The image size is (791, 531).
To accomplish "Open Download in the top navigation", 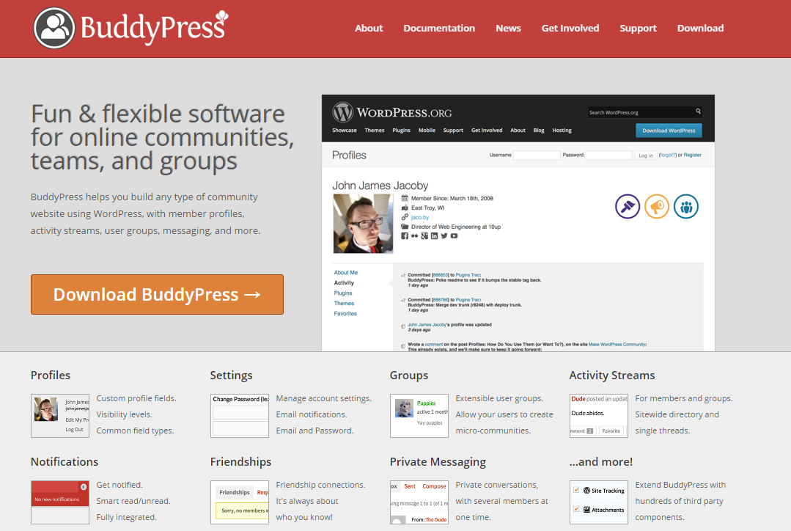I will 700,29.
